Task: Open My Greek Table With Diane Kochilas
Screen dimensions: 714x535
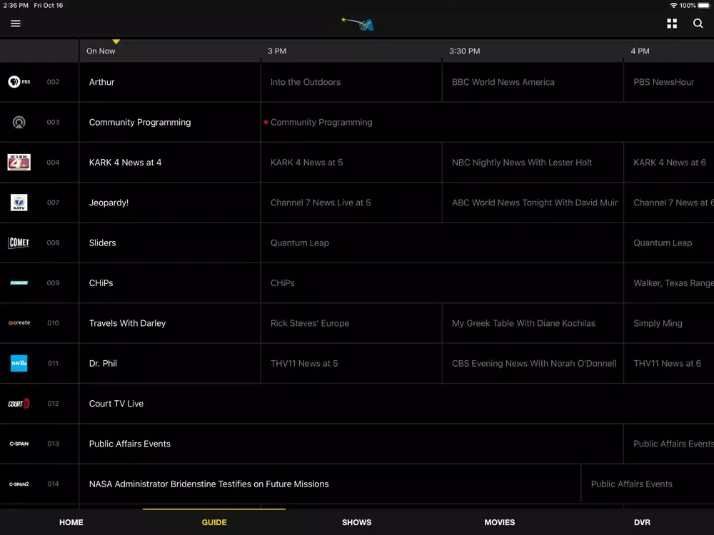Action: click(533, 323)
